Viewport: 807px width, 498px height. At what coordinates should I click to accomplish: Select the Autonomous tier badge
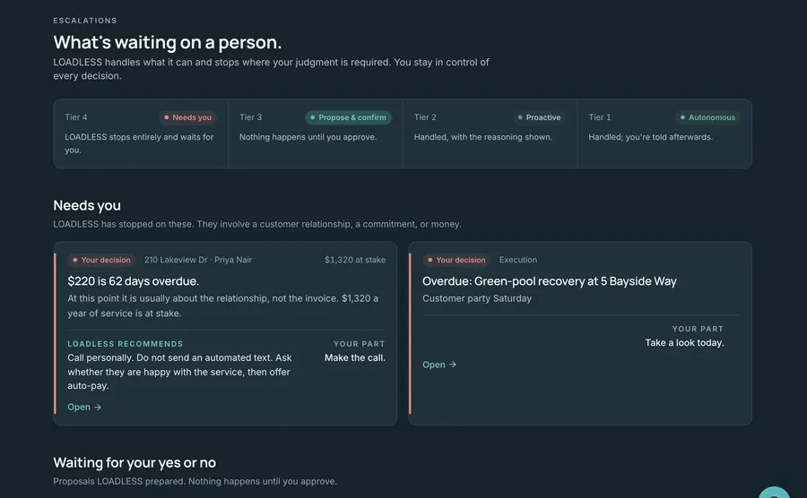[x=708, y=117]
